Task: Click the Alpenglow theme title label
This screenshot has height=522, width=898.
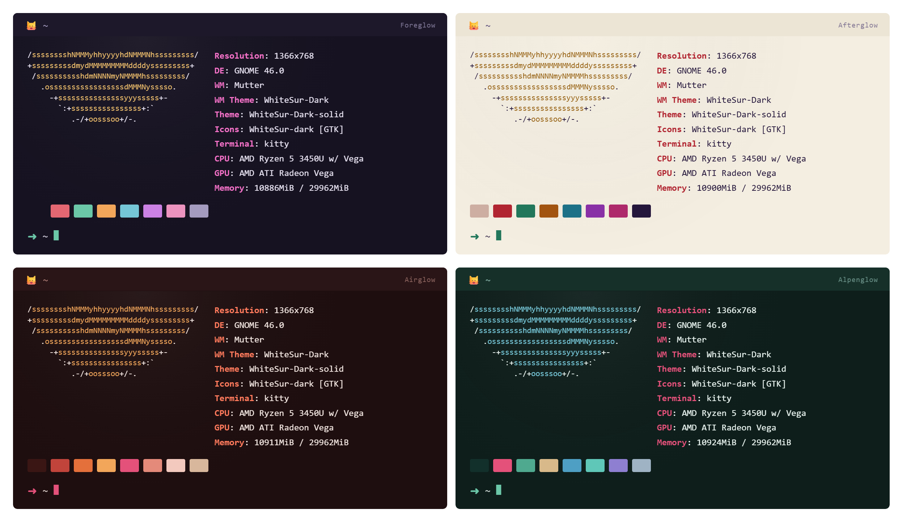Action: click(x=858, y=280)
